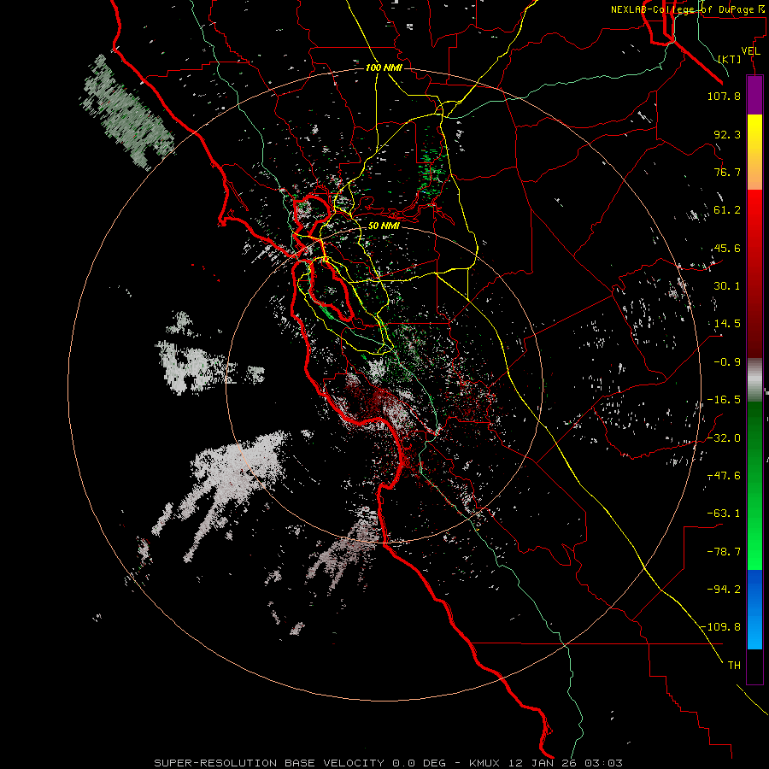Click the -63.1 legend value
This screenshot has height=769, width=769.
[724, 514]
